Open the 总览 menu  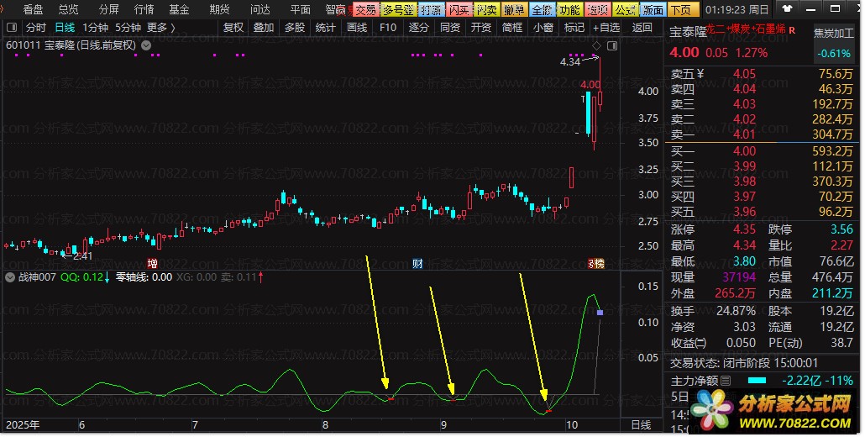click(x=68, y=9)
